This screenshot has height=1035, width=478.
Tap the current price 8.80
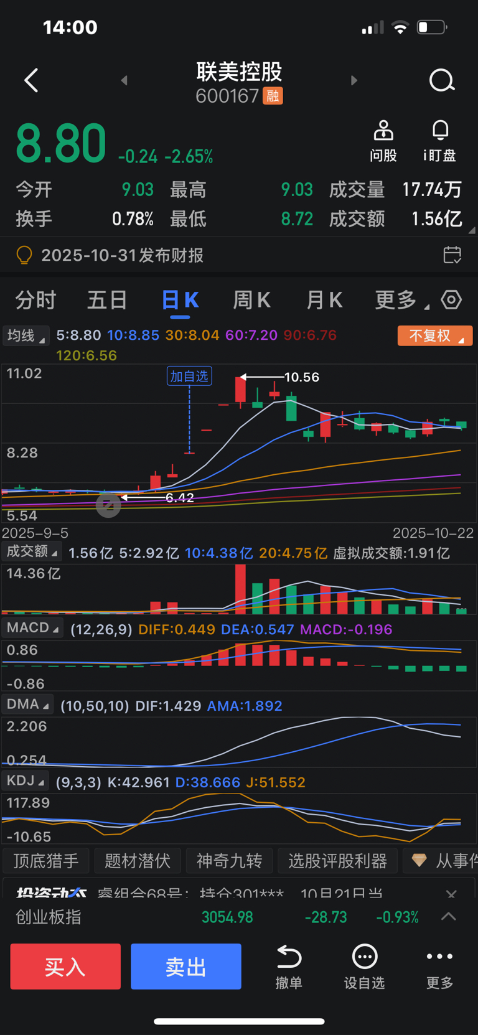[x=61, y=144]
